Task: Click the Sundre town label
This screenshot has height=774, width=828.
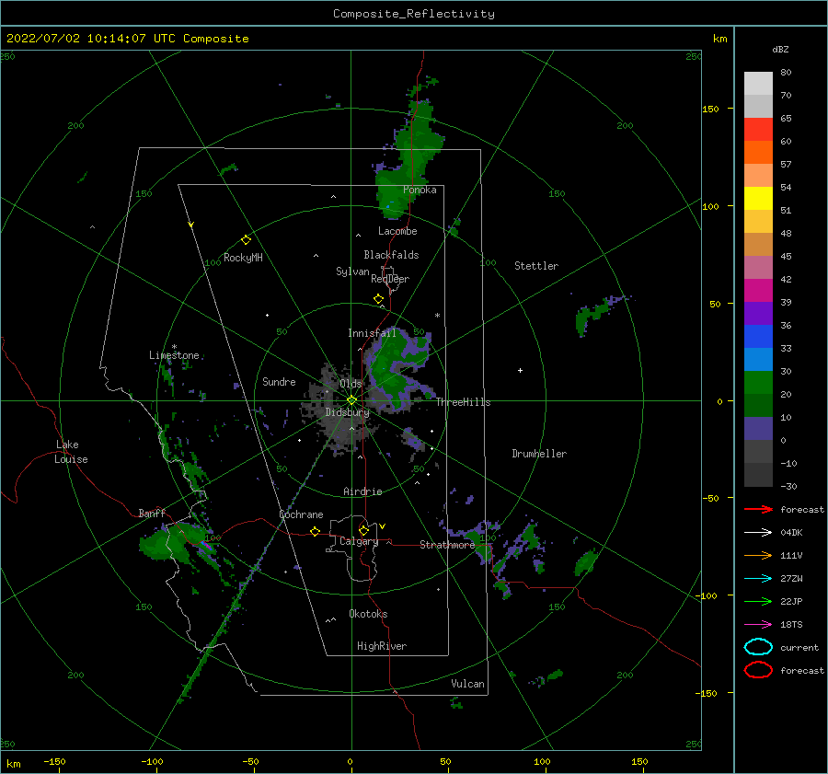Action: click(279, 381)
